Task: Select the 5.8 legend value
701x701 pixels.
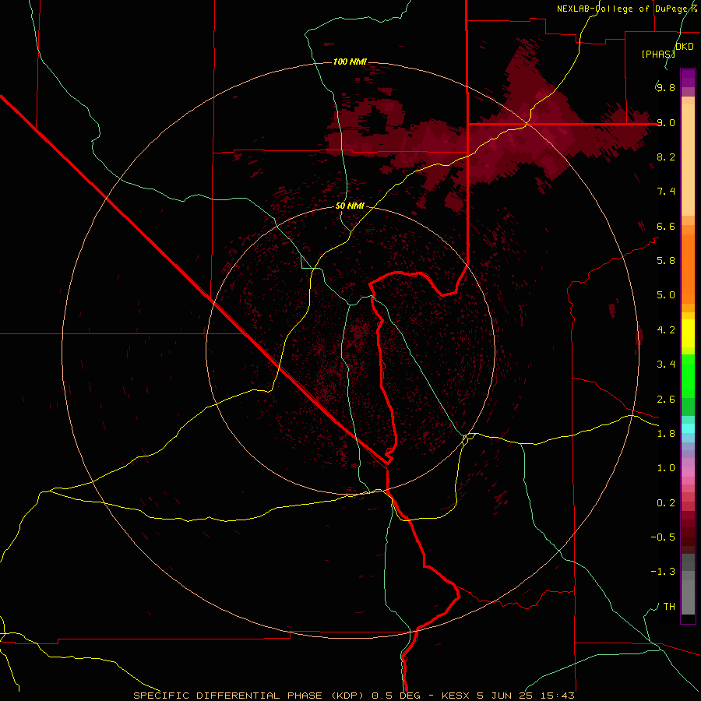Action: (x=666, y=261)
